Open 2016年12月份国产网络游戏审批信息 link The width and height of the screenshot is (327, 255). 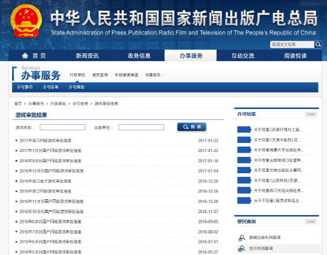[51, 171]
